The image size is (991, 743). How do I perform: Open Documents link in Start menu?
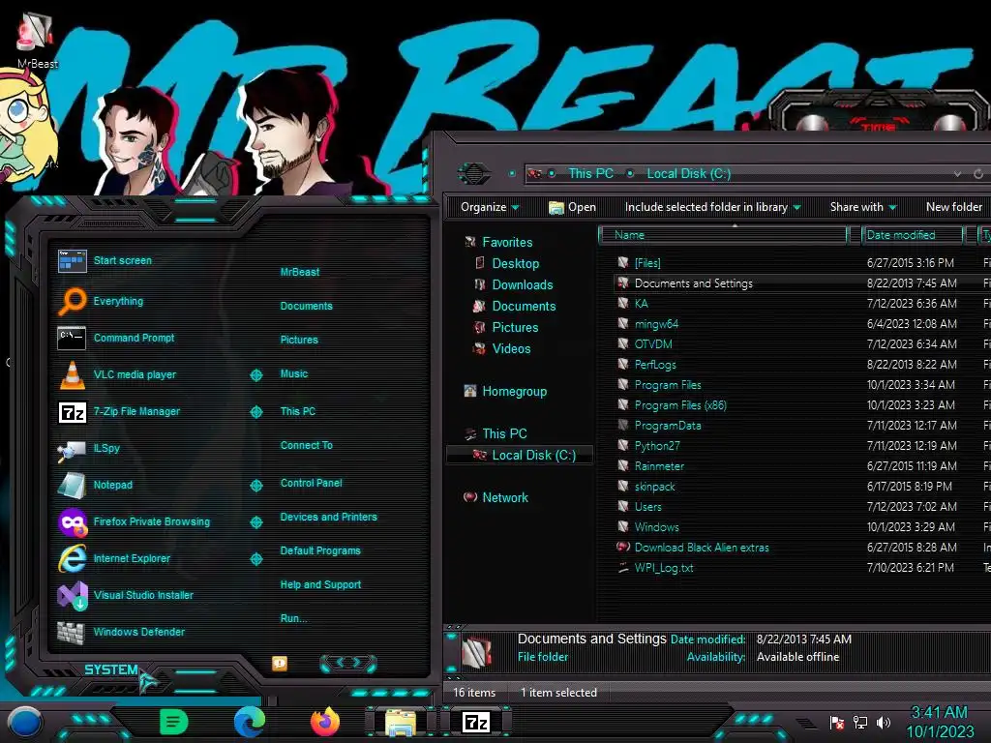pyautogui.click(x=307, y=306)
